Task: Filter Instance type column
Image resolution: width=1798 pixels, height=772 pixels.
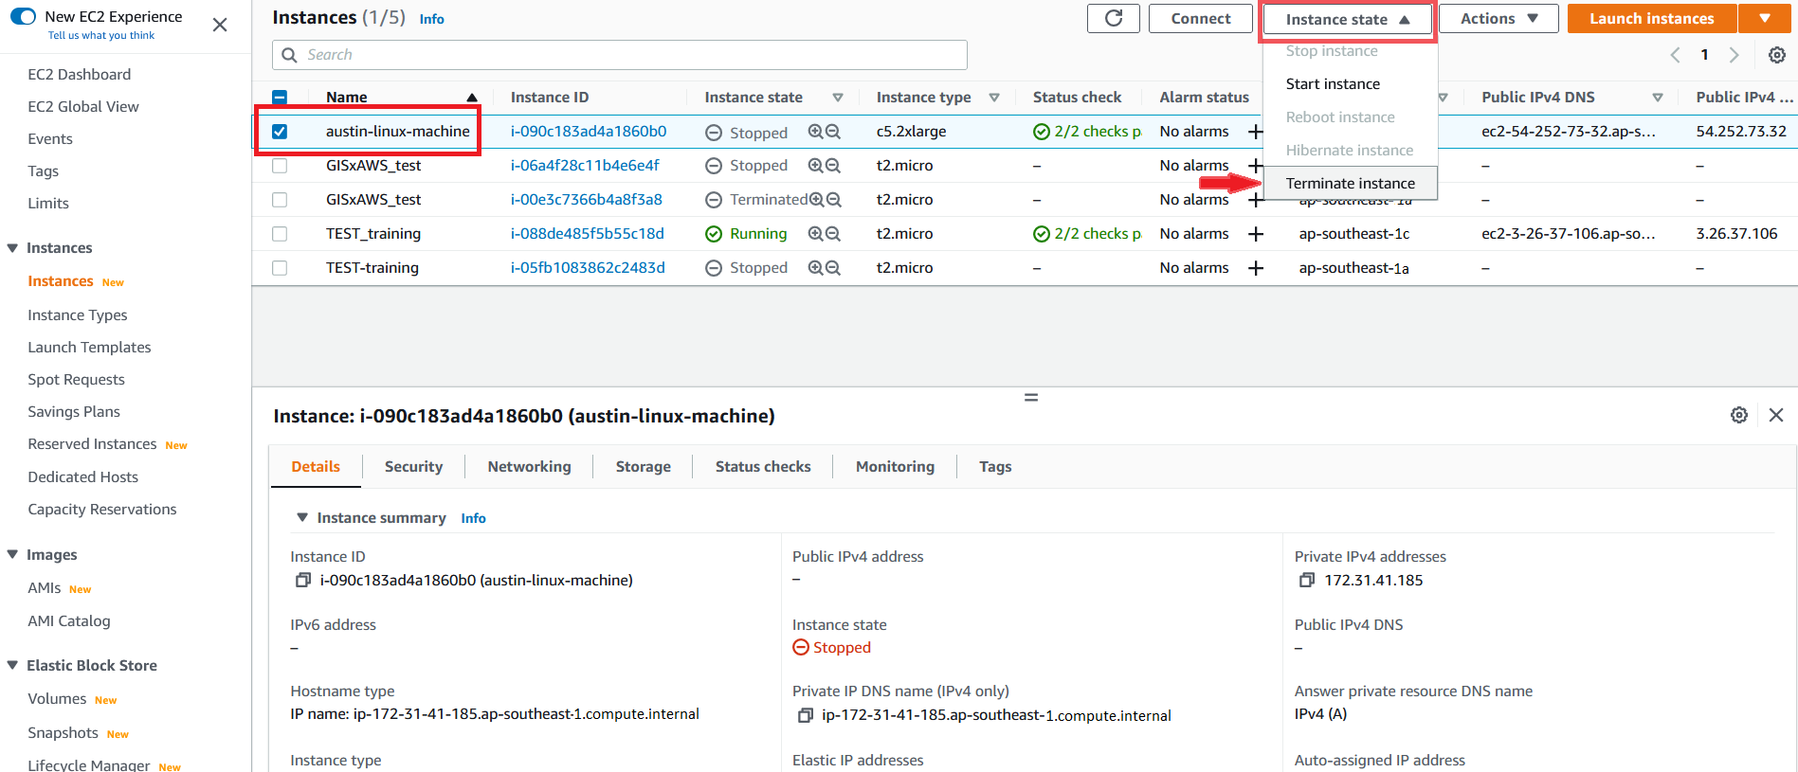Action: point(994,98)
